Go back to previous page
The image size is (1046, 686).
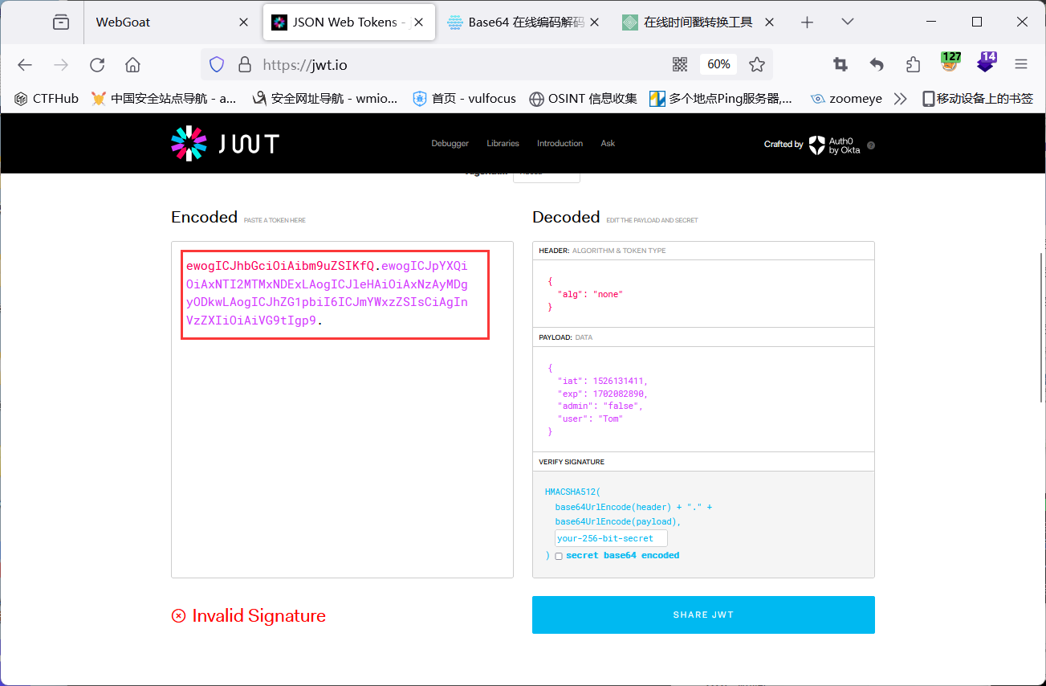click(x=25, y=65)
